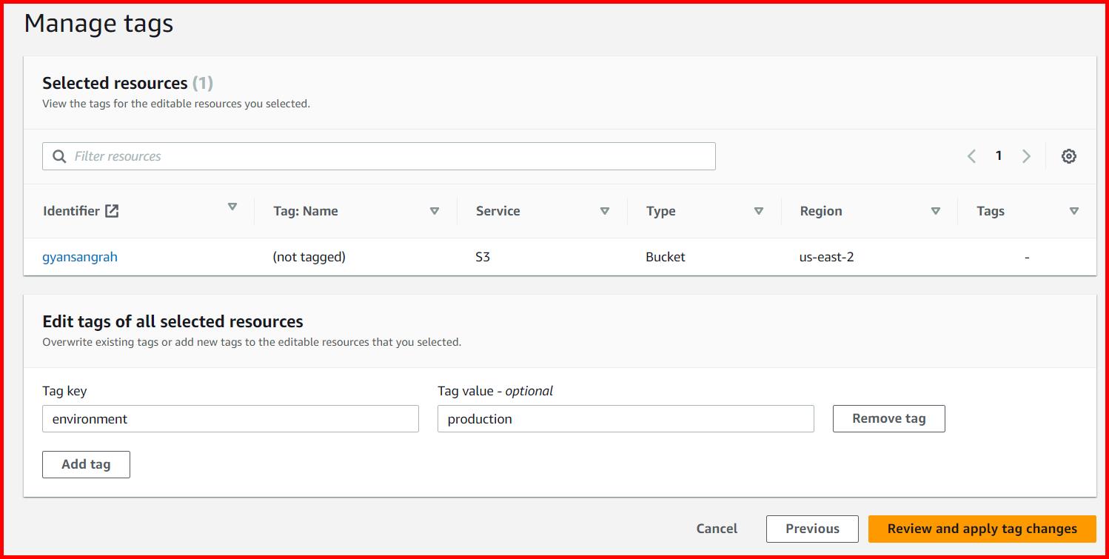Image resolution: width=1109 pixels, height=559 pixels.
Task: Remove the environment tag row
Action: click(x=888, y=418)
